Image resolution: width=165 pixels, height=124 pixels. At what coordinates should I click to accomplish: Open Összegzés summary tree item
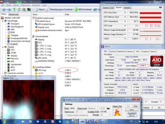[15, 24]
